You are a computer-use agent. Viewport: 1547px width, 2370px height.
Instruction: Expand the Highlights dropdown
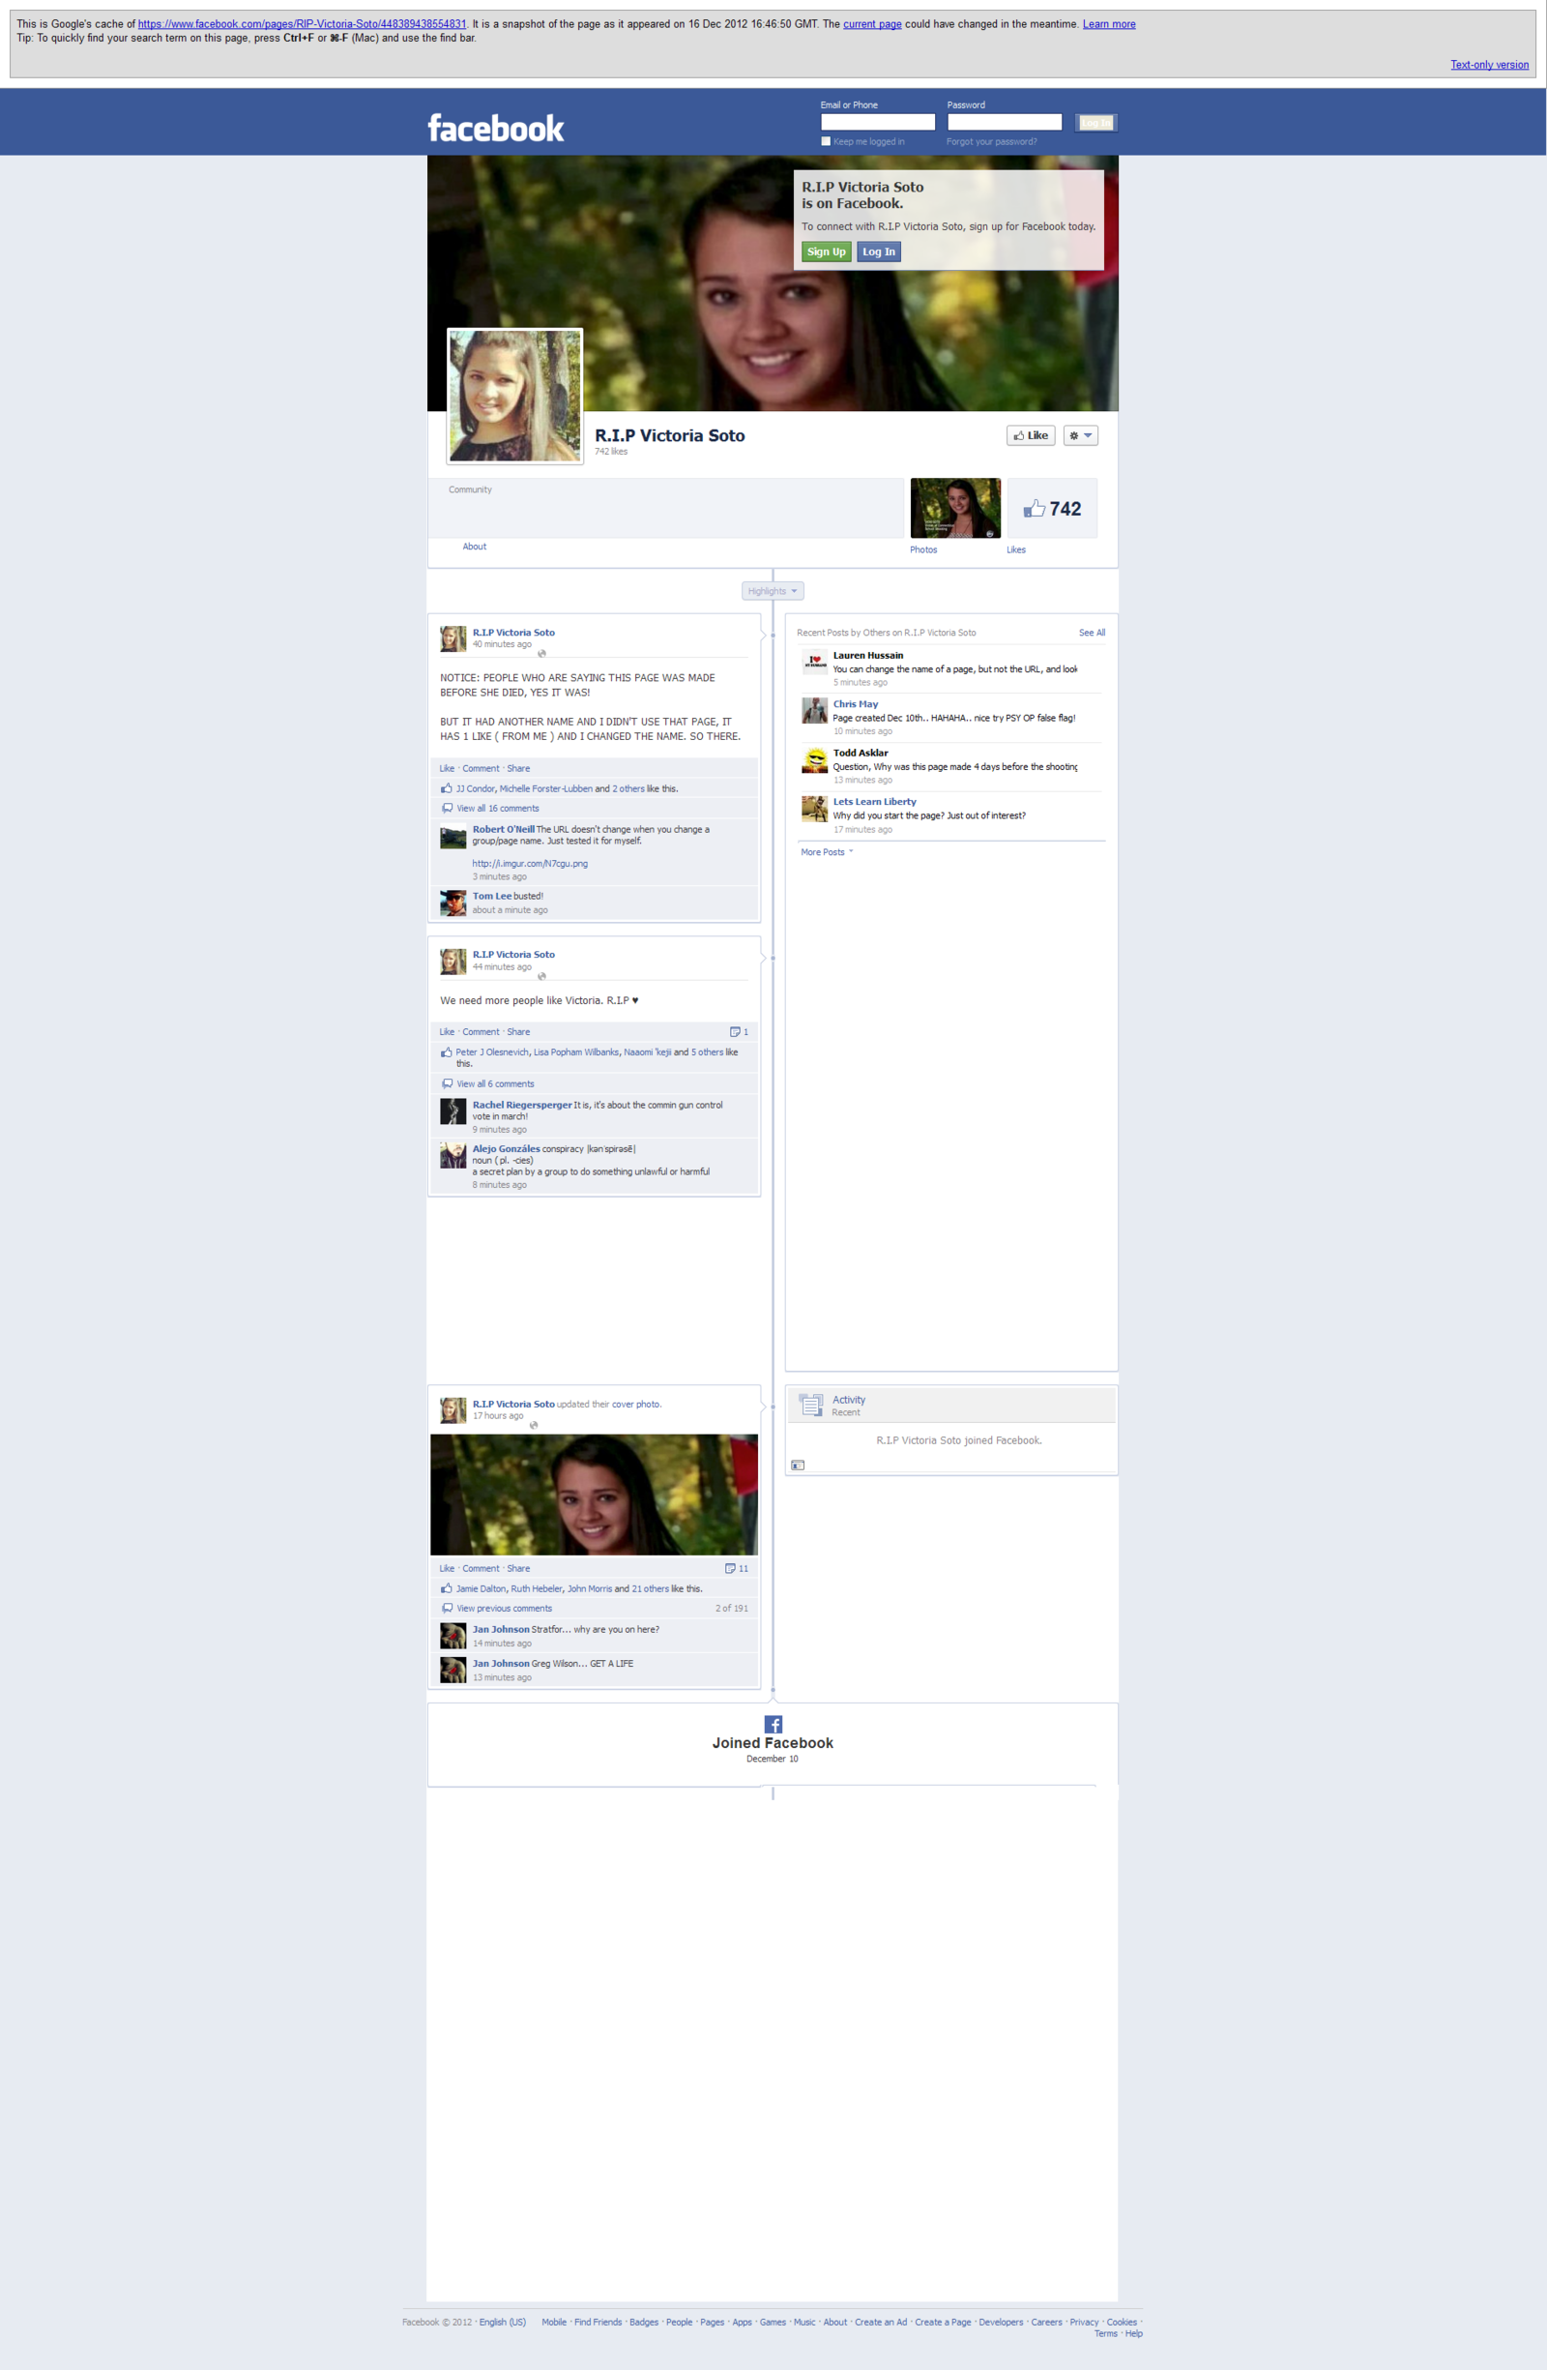[x=773, y=590]
